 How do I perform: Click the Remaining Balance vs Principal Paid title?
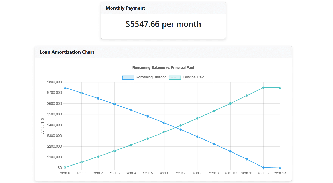[163, 68]
